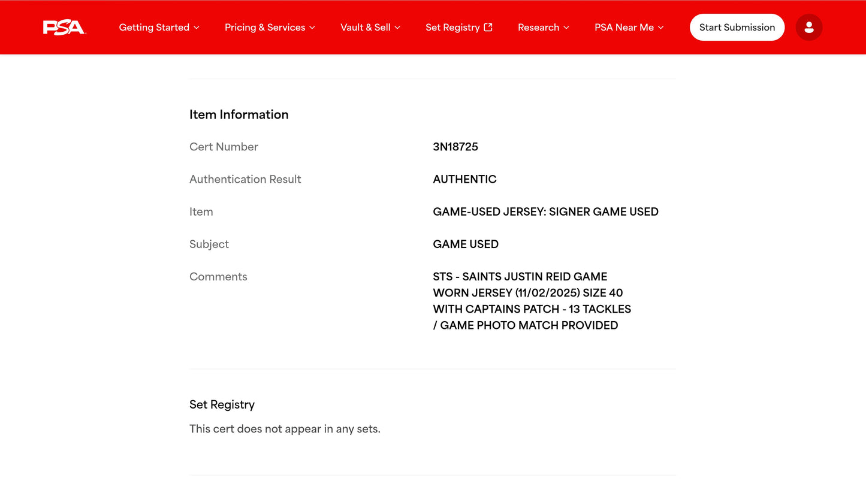
Task: Expand the Vault & Sell chevron
Action: pos(397,28)
